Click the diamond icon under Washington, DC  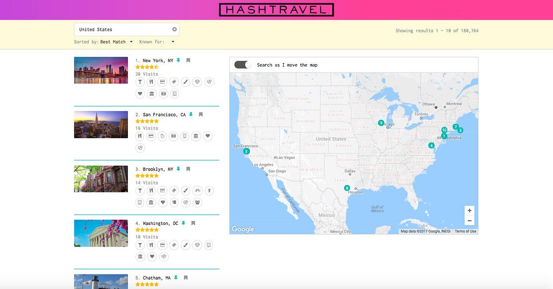197,245
